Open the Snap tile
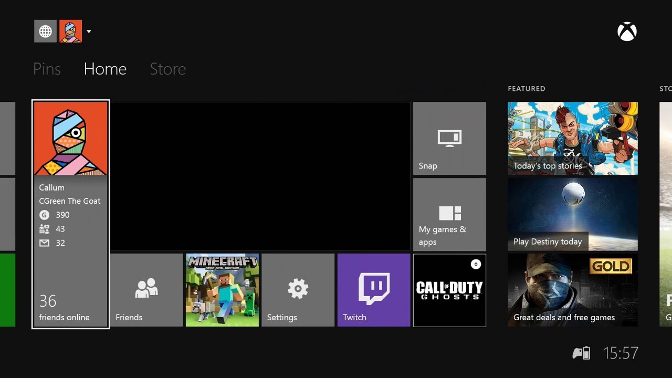The height and width of the screenshot is (378, 672). tap(449, 139)
